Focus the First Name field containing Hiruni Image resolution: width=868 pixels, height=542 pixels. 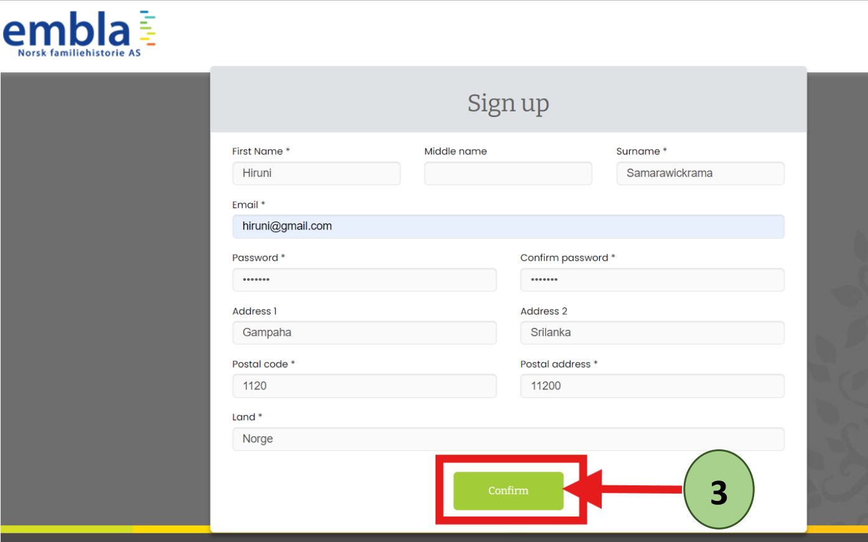click(316, 174)
